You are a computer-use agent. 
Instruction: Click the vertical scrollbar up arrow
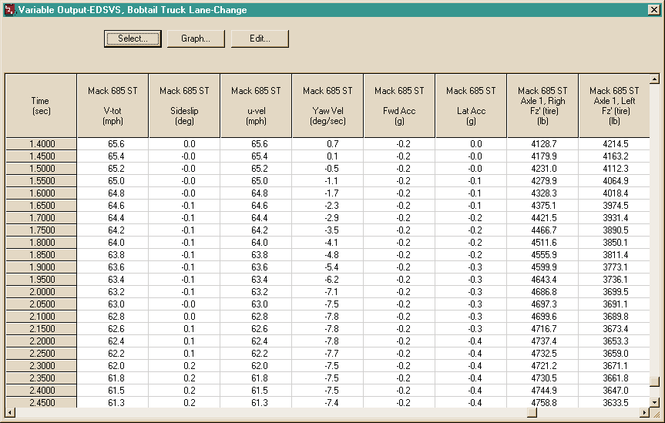tap(655, 79)
